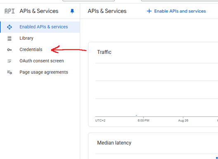
Task: Click the Credentials key icon
Action: coord(9,50)
